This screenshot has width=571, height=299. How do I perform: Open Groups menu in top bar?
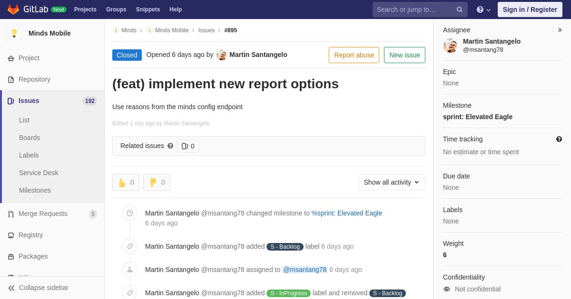pyautogui.click(x=116, y=9)
